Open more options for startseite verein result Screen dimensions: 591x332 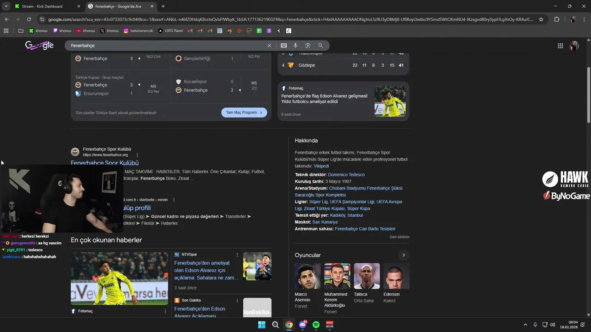click(x=174, y=200)
